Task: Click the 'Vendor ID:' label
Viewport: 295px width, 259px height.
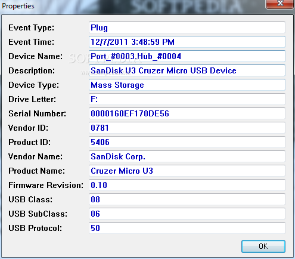Action: [x=28, y=128]
